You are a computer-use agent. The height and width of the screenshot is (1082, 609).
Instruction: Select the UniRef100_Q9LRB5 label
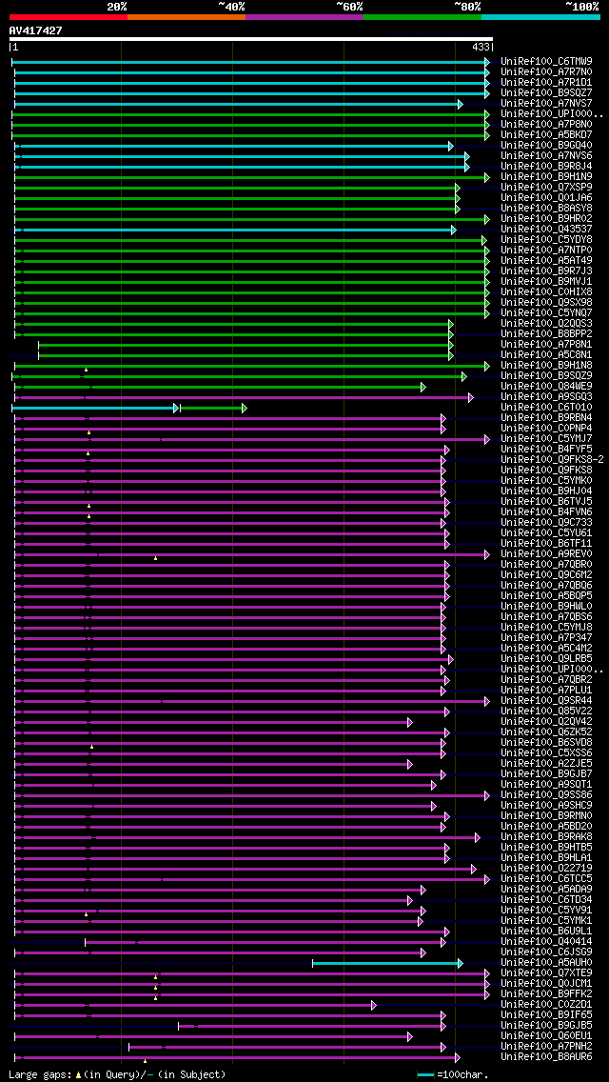click(546, 659)
